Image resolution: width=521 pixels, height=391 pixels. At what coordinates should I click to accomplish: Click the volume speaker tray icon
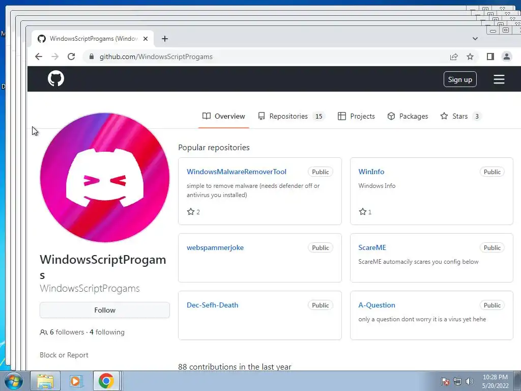[x=469, y=381]
